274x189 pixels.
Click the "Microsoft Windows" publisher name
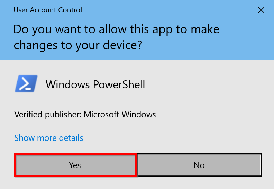click(x=120, y=114)
